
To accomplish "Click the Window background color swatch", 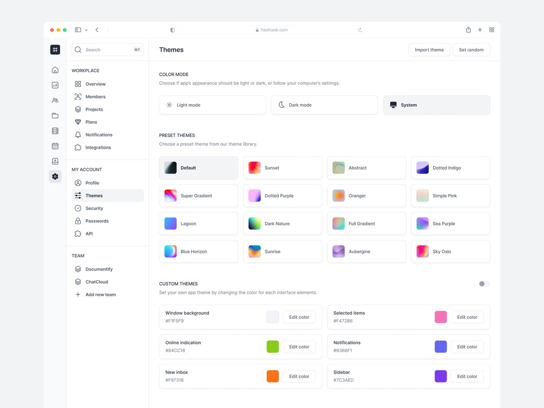I will (x=272, y=317).
